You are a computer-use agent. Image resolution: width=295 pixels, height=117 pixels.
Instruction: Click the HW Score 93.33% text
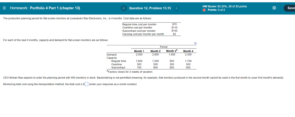[x=225, y=6]
